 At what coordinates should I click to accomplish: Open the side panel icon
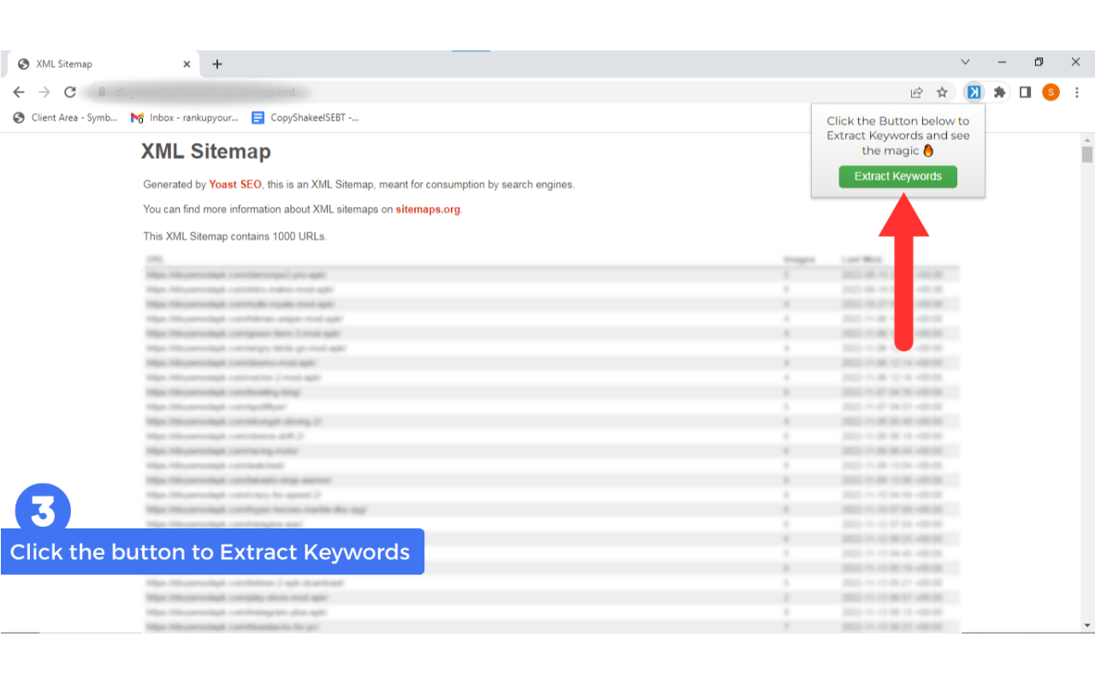[x=1025, y=91]
